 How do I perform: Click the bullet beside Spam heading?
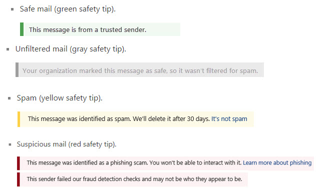[10, 98]
